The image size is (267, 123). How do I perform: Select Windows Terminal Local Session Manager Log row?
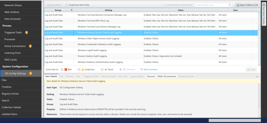[151, 27]
